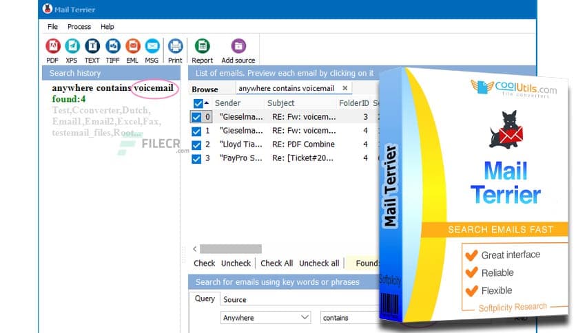Click the "PayPro S..." sender cell

point(241,158)
